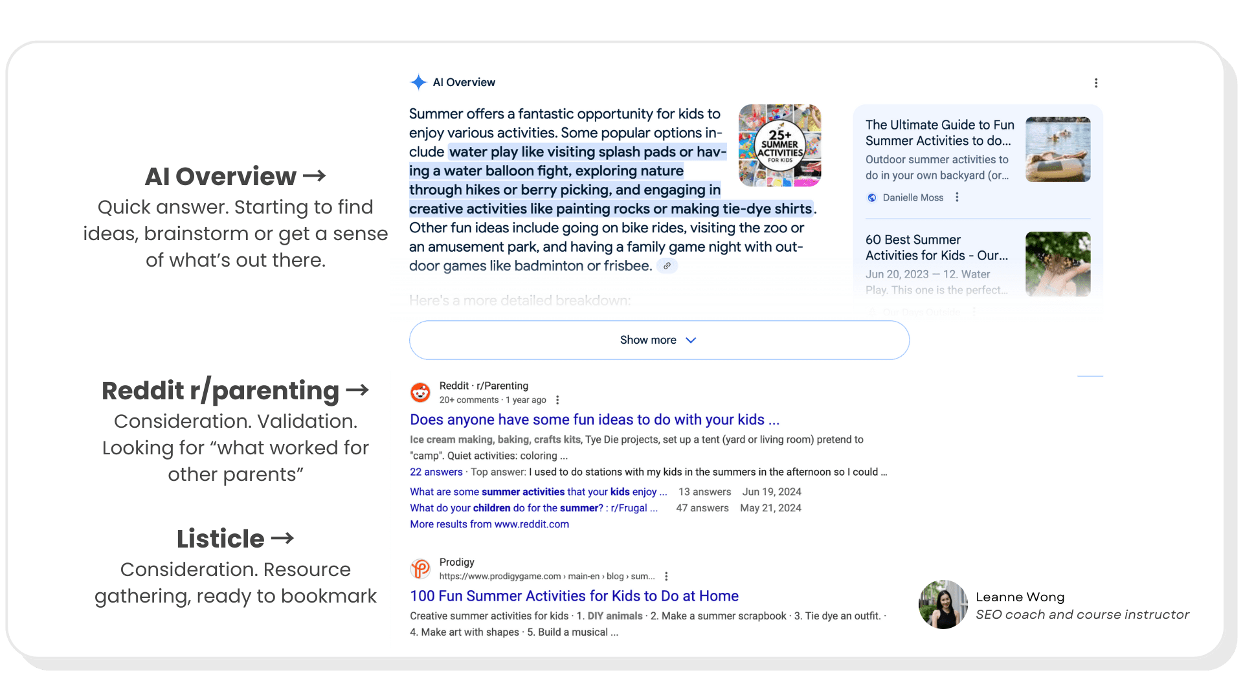Click the citation link icon after frisbee text
The width and height of the screenshot is (1243, 699).
[x=668, y=265]
